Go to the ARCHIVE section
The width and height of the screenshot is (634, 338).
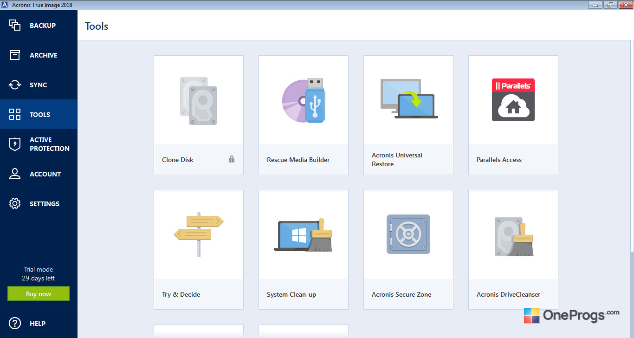[x=39, y=55]
